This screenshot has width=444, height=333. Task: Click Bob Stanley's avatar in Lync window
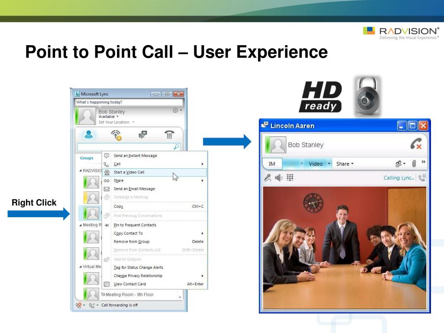click(87, 116)
